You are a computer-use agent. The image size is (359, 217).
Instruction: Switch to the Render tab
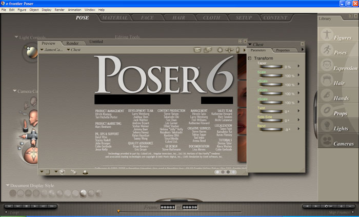tap(73, 43)
